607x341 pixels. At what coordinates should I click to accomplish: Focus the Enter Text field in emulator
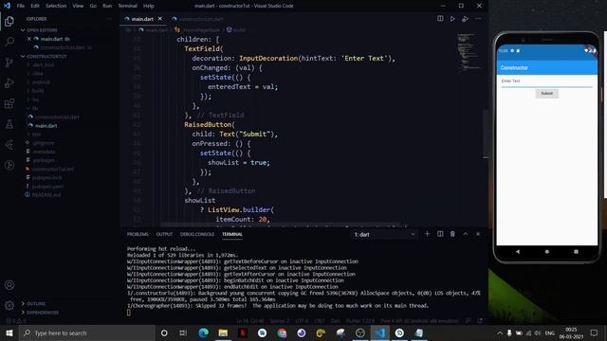[546, 81]
